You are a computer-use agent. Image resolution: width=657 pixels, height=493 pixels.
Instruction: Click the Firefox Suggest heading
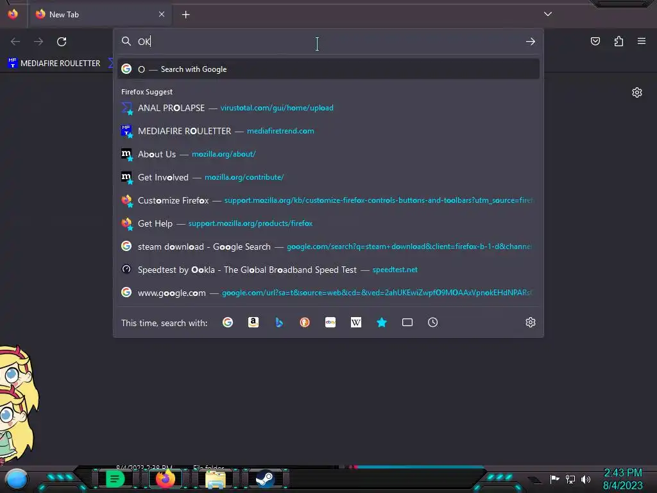coord(147,92)
